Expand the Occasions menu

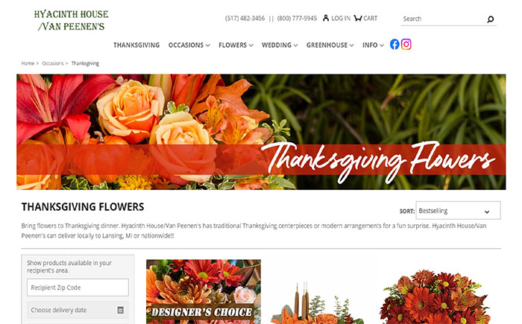pyautogui.click(x=189, y=45)
